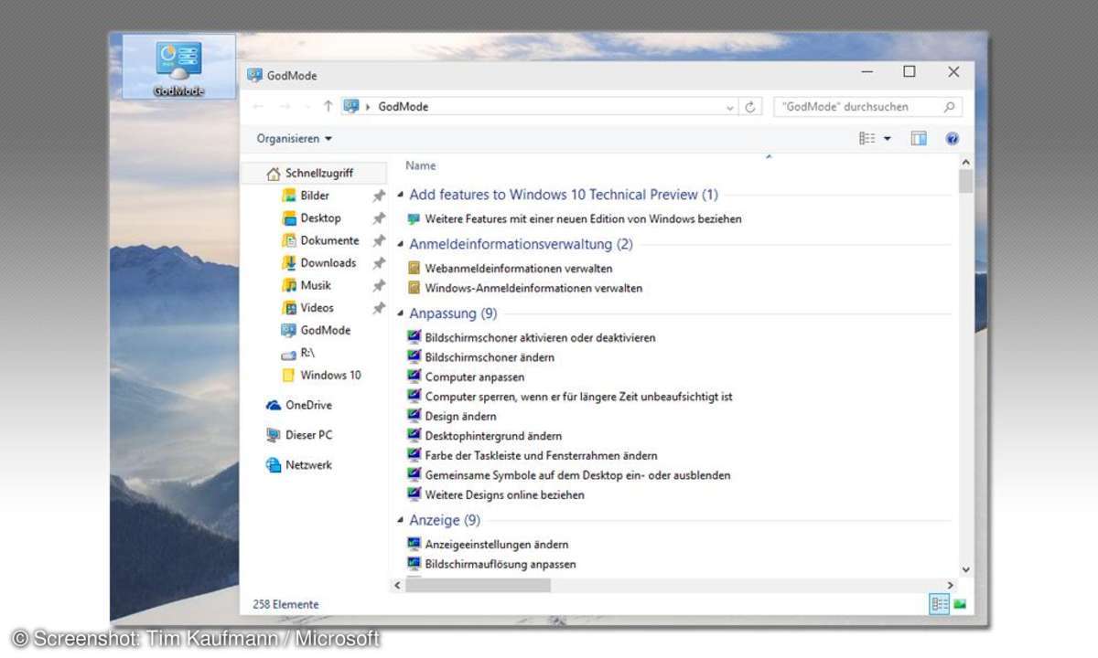Select Weitere Designs online beziehen
The width and height of the screenshot is (1098, 658).
(504, 494)
